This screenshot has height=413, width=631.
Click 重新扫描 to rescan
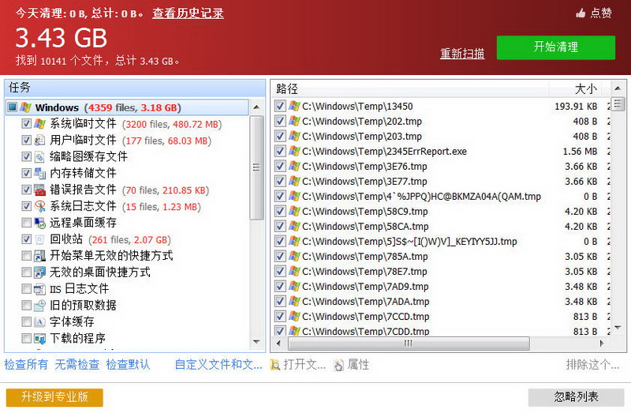(x=462, y=53)
